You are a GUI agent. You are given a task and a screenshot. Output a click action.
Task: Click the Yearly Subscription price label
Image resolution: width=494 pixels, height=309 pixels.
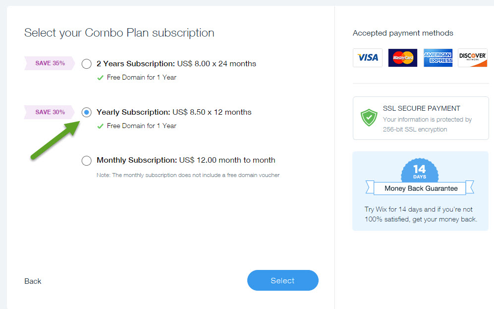click(174, 112)
